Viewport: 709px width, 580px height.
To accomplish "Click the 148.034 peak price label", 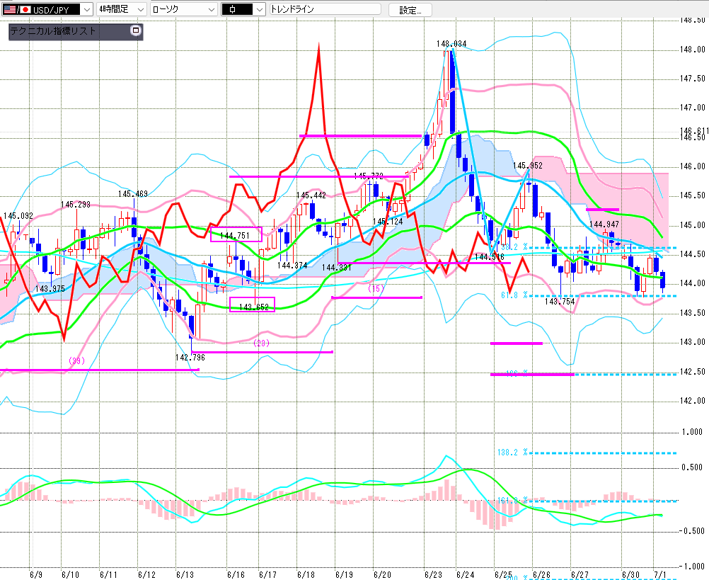I will [451, 44].
